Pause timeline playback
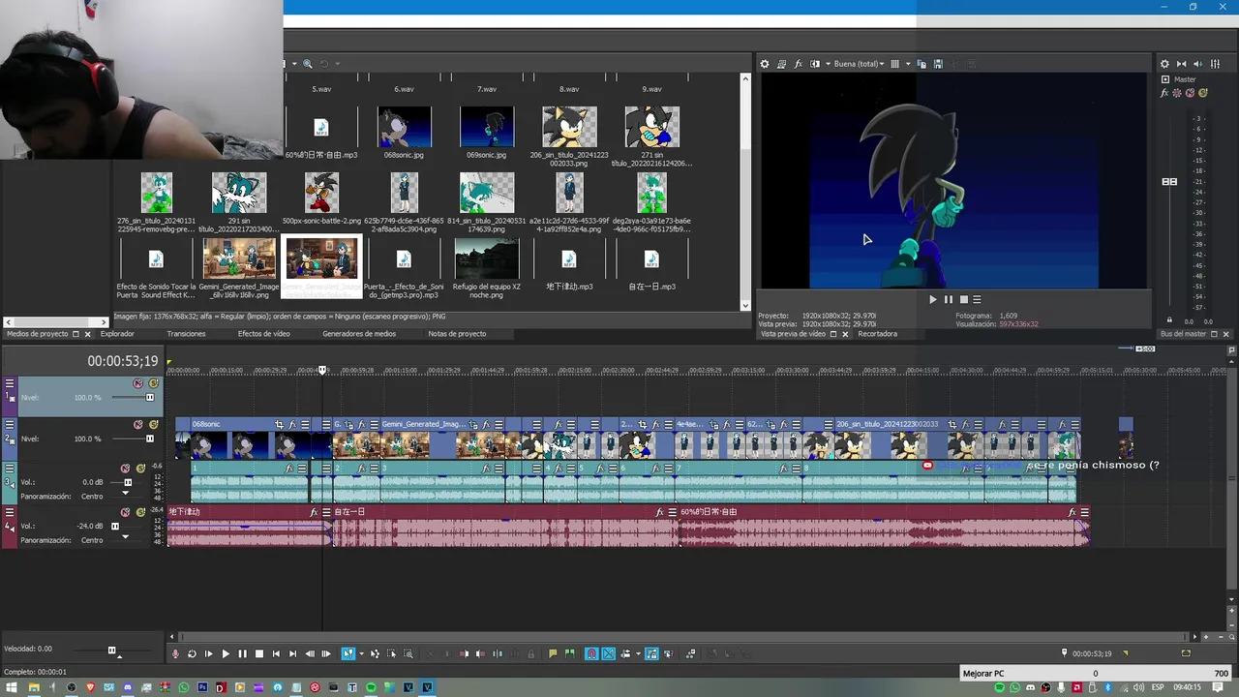This screenshot has width=1239, height=697. tap(242, 653)
